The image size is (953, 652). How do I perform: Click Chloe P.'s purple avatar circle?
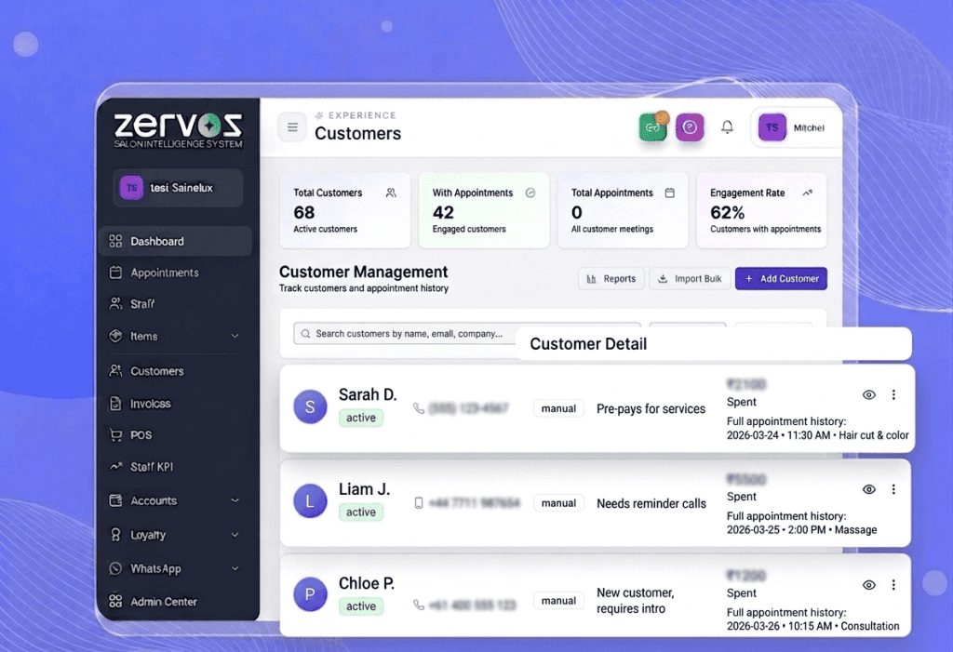(x=310, y=593)
